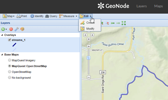Toggle the Edit dropdown arrow
Image resolution: width=168 pixels, height=100 pixels.
tap(91, 16)
